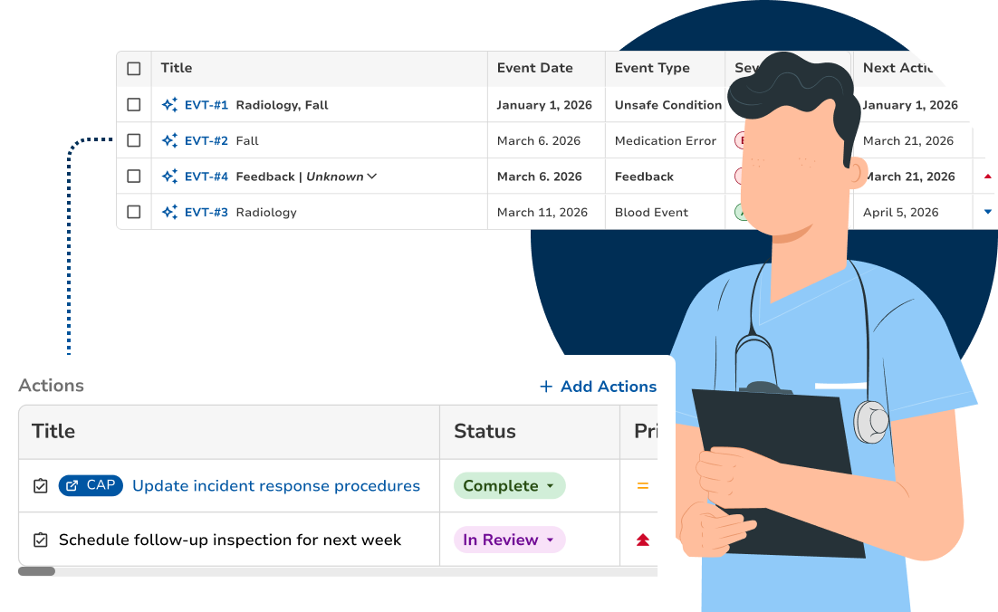This screenshot has height=612, width=998.
Task: Check the box for EVT-#1 Radiology, Fall
Action: click(134, 104)
